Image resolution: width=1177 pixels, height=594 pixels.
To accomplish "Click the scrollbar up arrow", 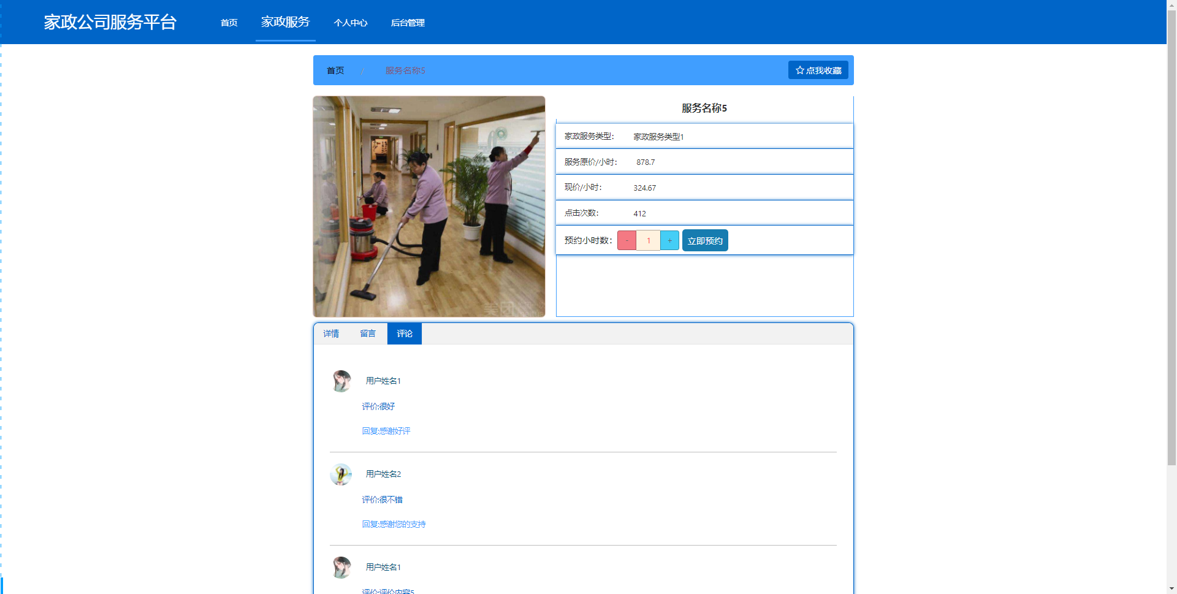I will (x=1171, y=5).
